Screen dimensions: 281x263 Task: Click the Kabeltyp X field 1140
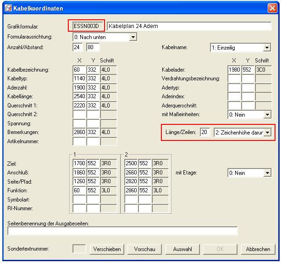pos(79,78)
